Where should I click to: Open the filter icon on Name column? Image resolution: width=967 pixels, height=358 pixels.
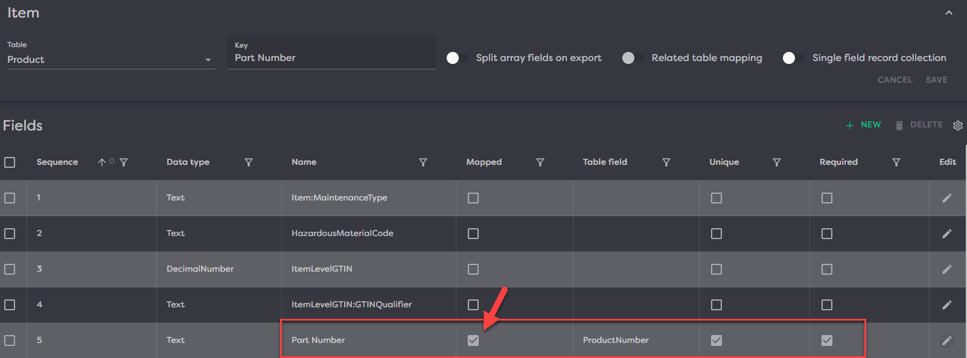(423, 162)
